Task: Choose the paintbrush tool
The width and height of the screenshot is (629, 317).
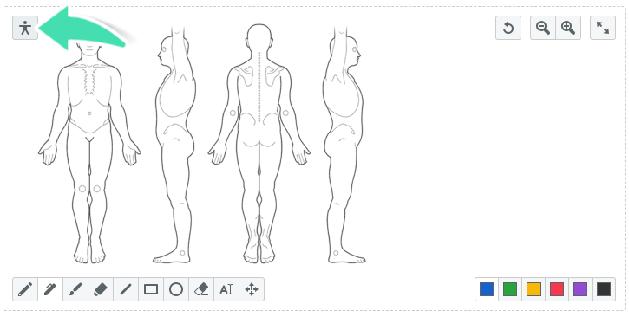Action: point(75,289)
